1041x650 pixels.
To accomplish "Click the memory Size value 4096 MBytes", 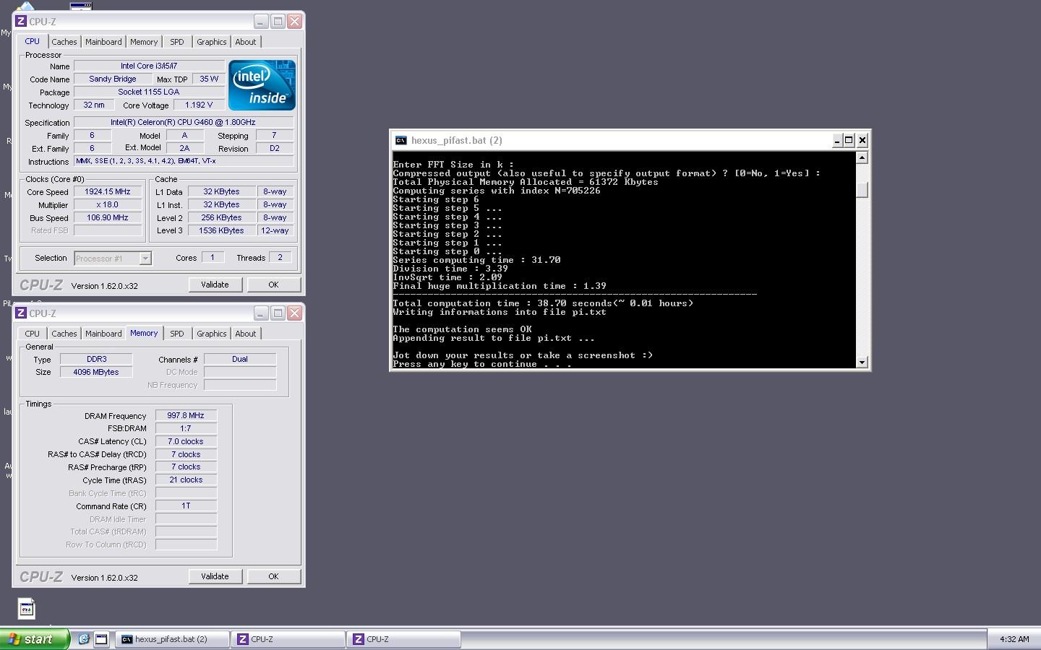I will click(96, 372).
